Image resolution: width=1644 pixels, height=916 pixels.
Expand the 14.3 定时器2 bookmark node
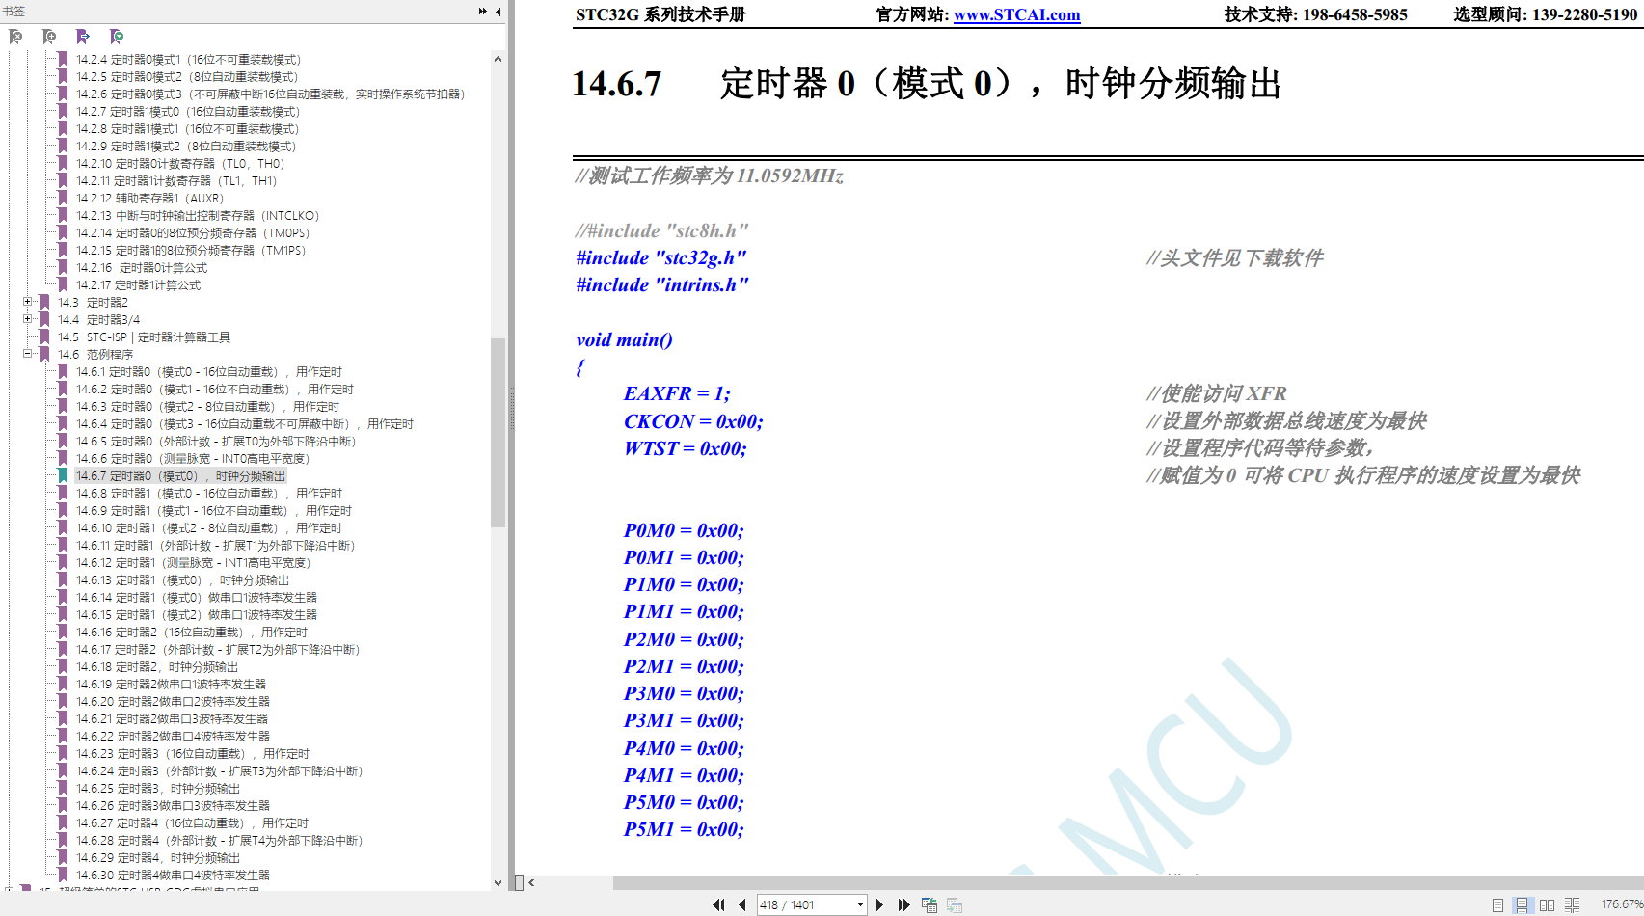tap(27, 302)
